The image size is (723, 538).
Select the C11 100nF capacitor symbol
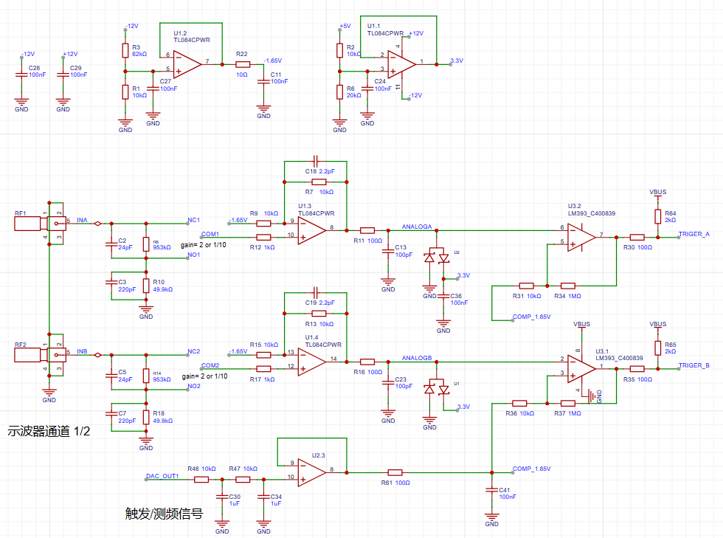(x=263, y=81)
